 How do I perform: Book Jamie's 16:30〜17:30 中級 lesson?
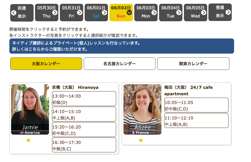point(84,145)
